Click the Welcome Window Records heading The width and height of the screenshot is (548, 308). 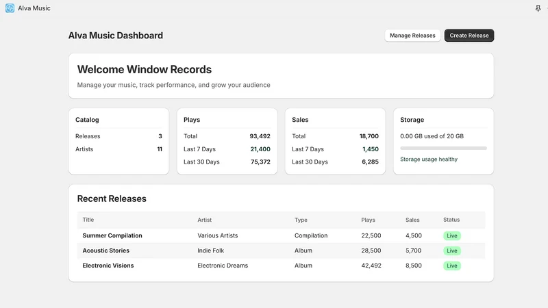[145, 69]
